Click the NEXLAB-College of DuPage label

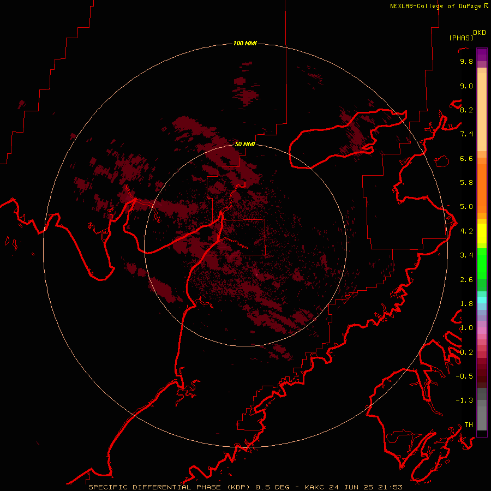[x=436, y=6]
